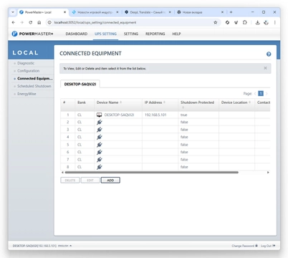Screen dimensions: 288x258
Task: Open a new browser tab
Action: [x=231, y=12]
